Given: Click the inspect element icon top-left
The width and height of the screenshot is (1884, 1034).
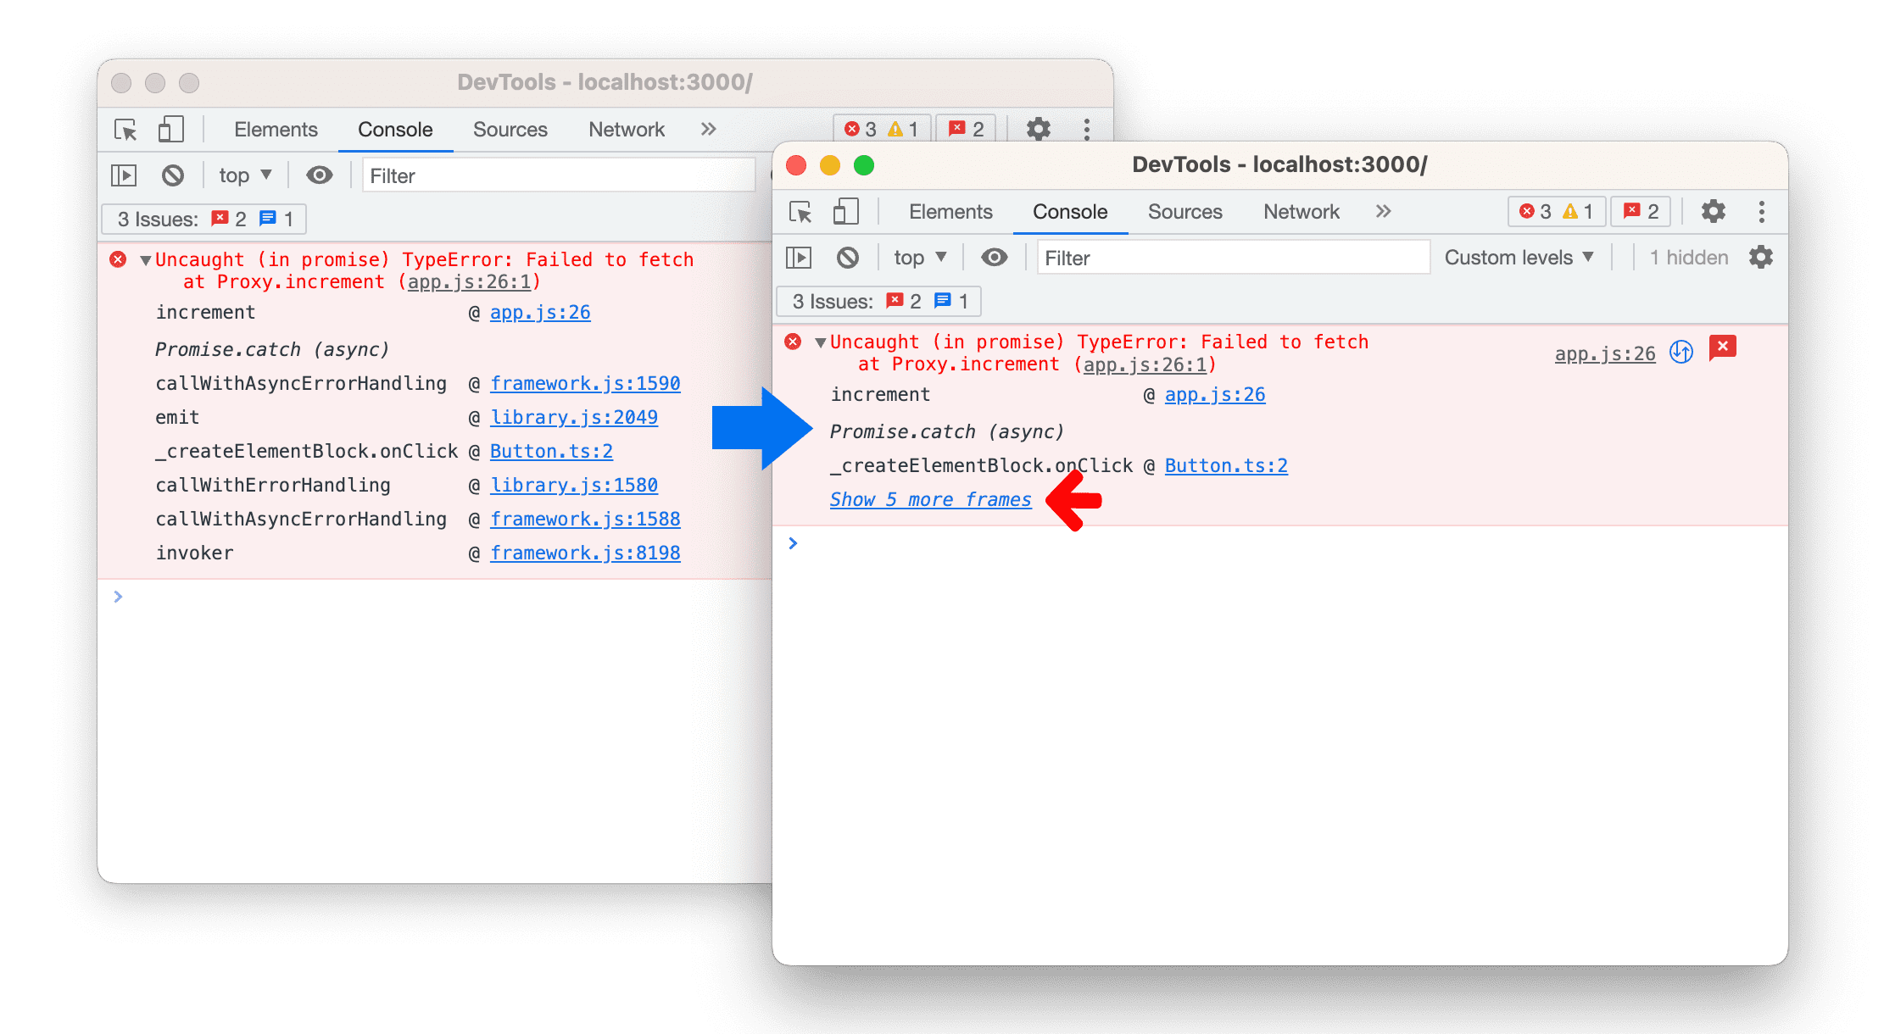Looking at the screenshot, I should pos(124,130).
